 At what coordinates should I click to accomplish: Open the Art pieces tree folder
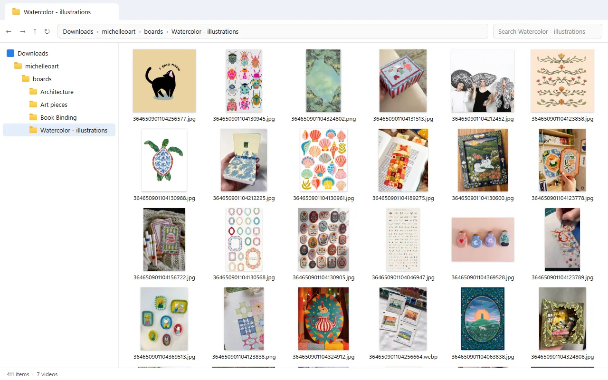[x=59, y=104]
